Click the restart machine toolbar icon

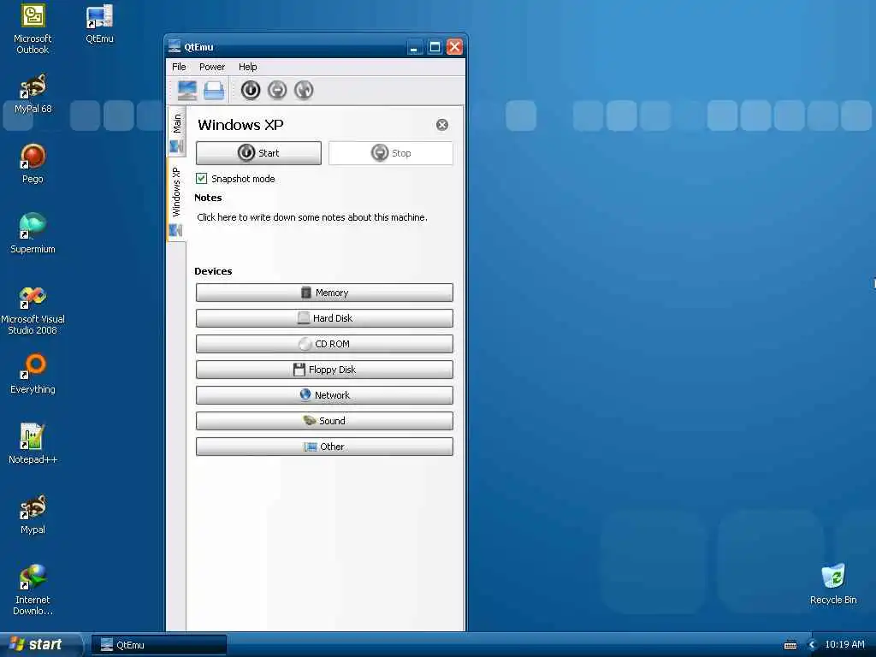[304, 90]
